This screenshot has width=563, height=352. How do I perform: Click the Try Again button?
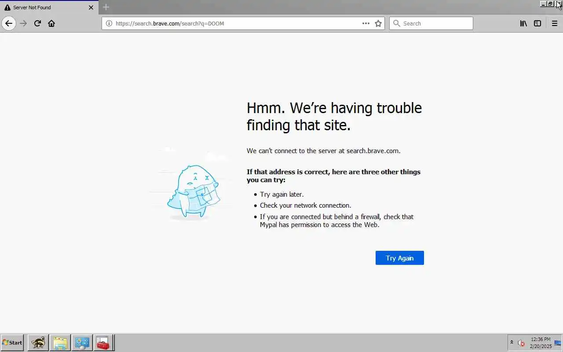coord(399,258)
